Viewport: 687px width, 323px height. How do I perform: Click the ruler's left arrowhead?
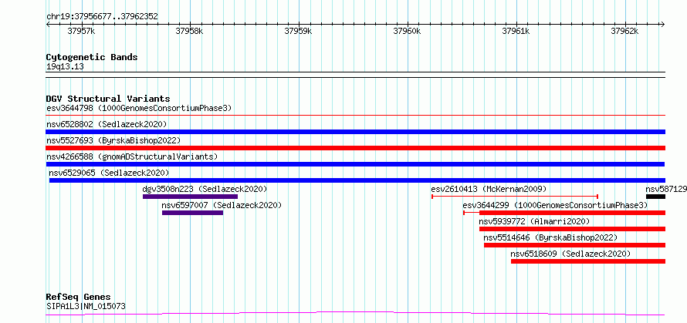tap(48, 25)
